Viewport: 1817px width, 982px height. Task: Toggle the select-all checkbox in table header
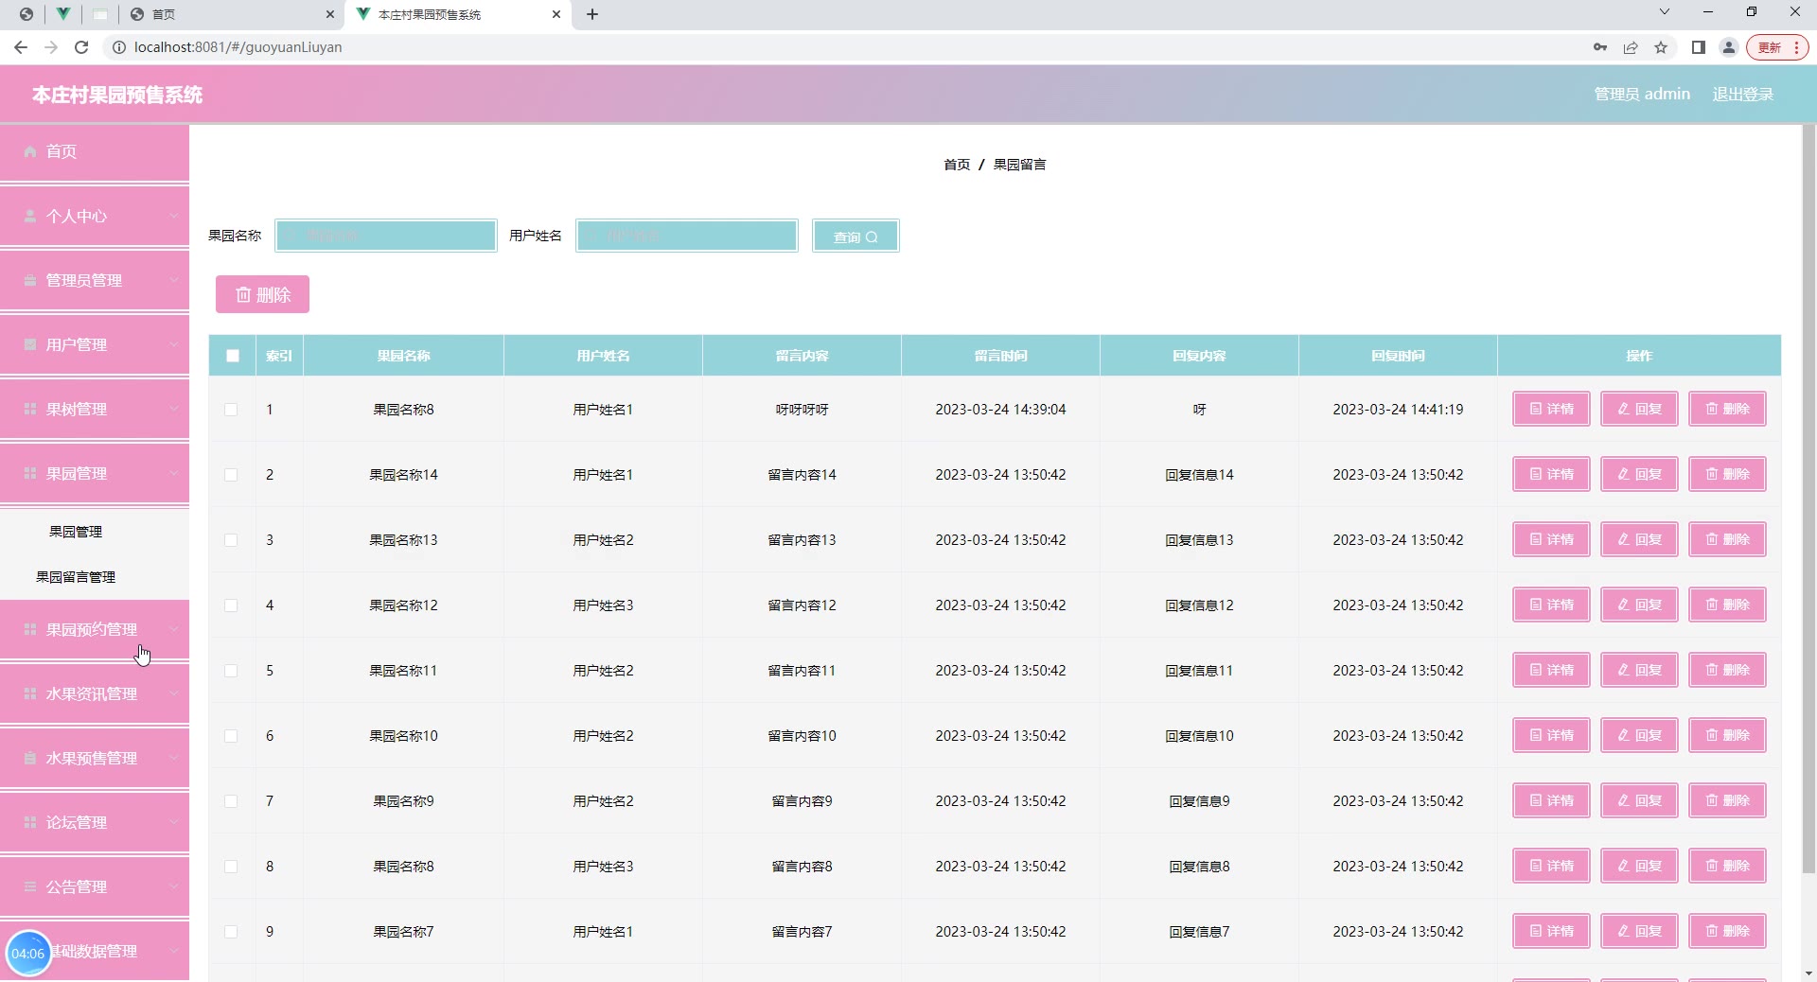point(233,356)
